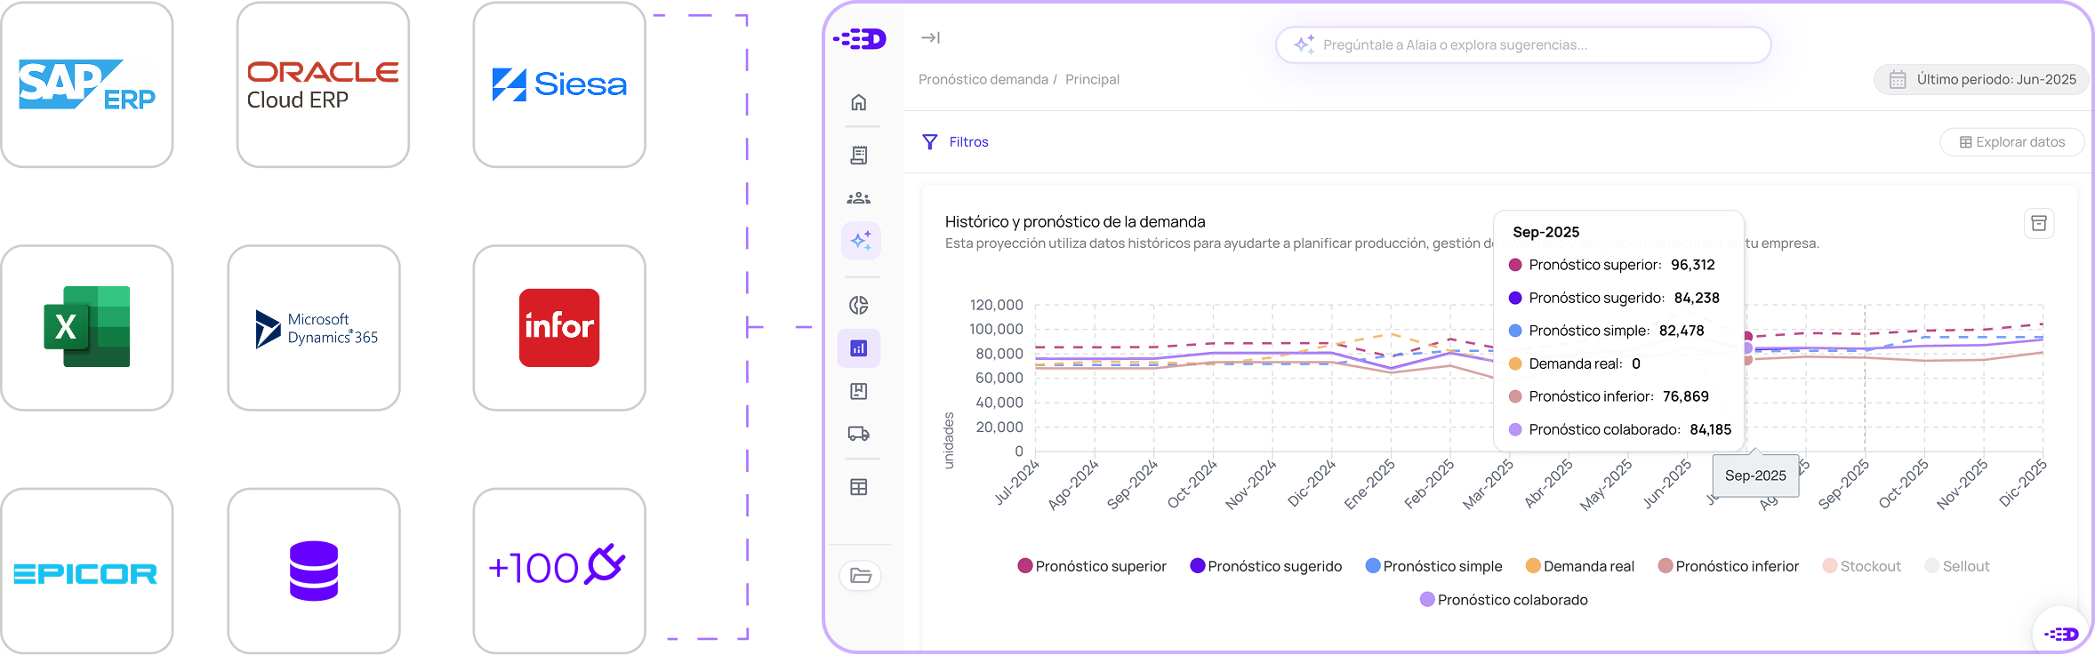
Task: Select the Oracle Cloud ERP card
Action: pyautogui.click(x=323, y=84)
